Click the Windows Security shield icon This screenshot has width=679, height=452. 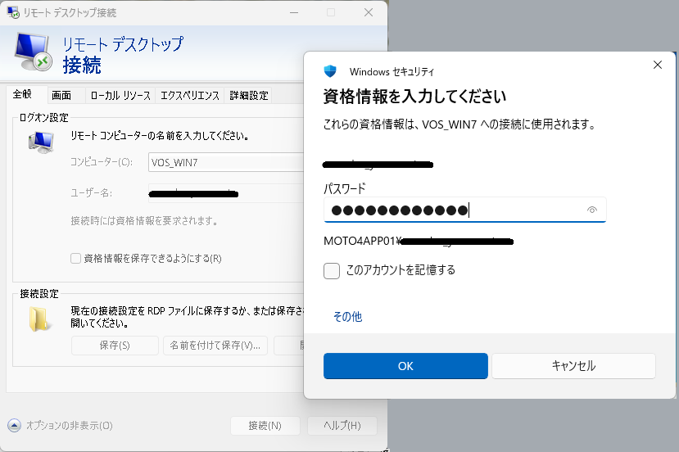(330, 71)
